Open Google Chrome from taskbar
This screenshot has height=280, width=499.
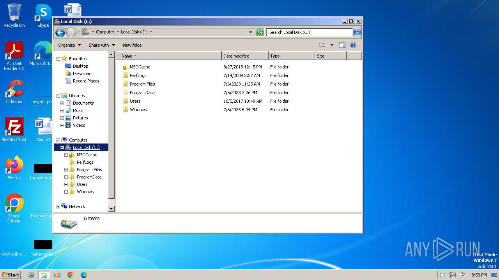71,275
